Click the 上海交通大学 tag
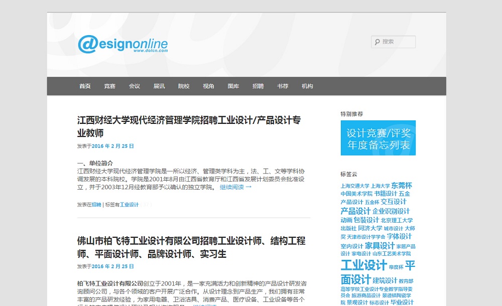 pyautogui.click(x=355, y=186)
